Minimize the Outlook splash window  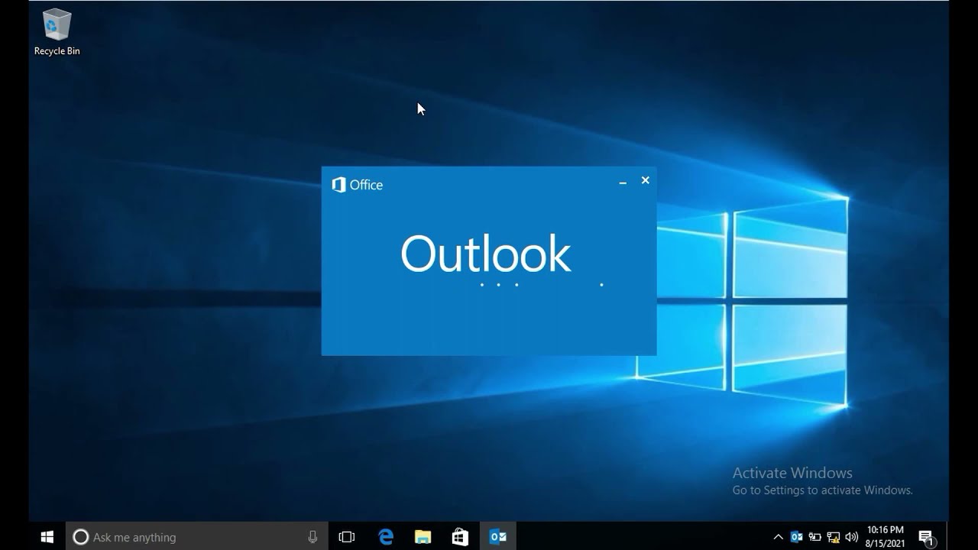click(623, 182)
